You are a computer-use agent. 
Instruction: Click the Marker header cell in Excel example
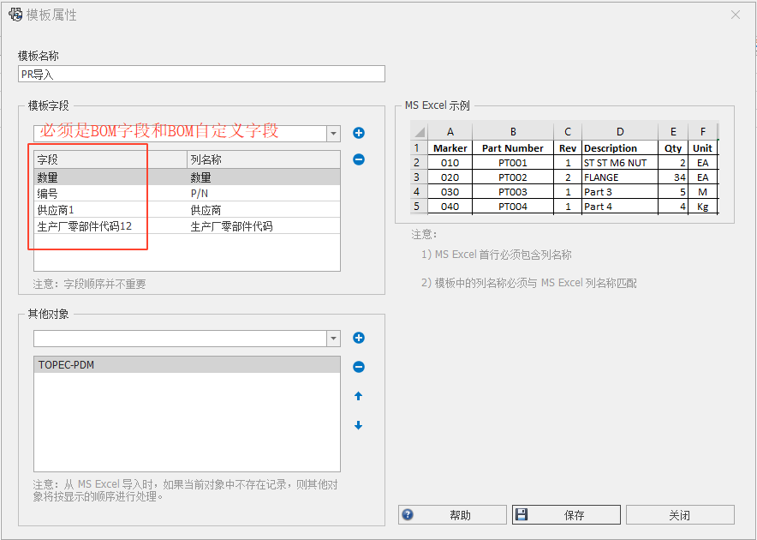450,148
